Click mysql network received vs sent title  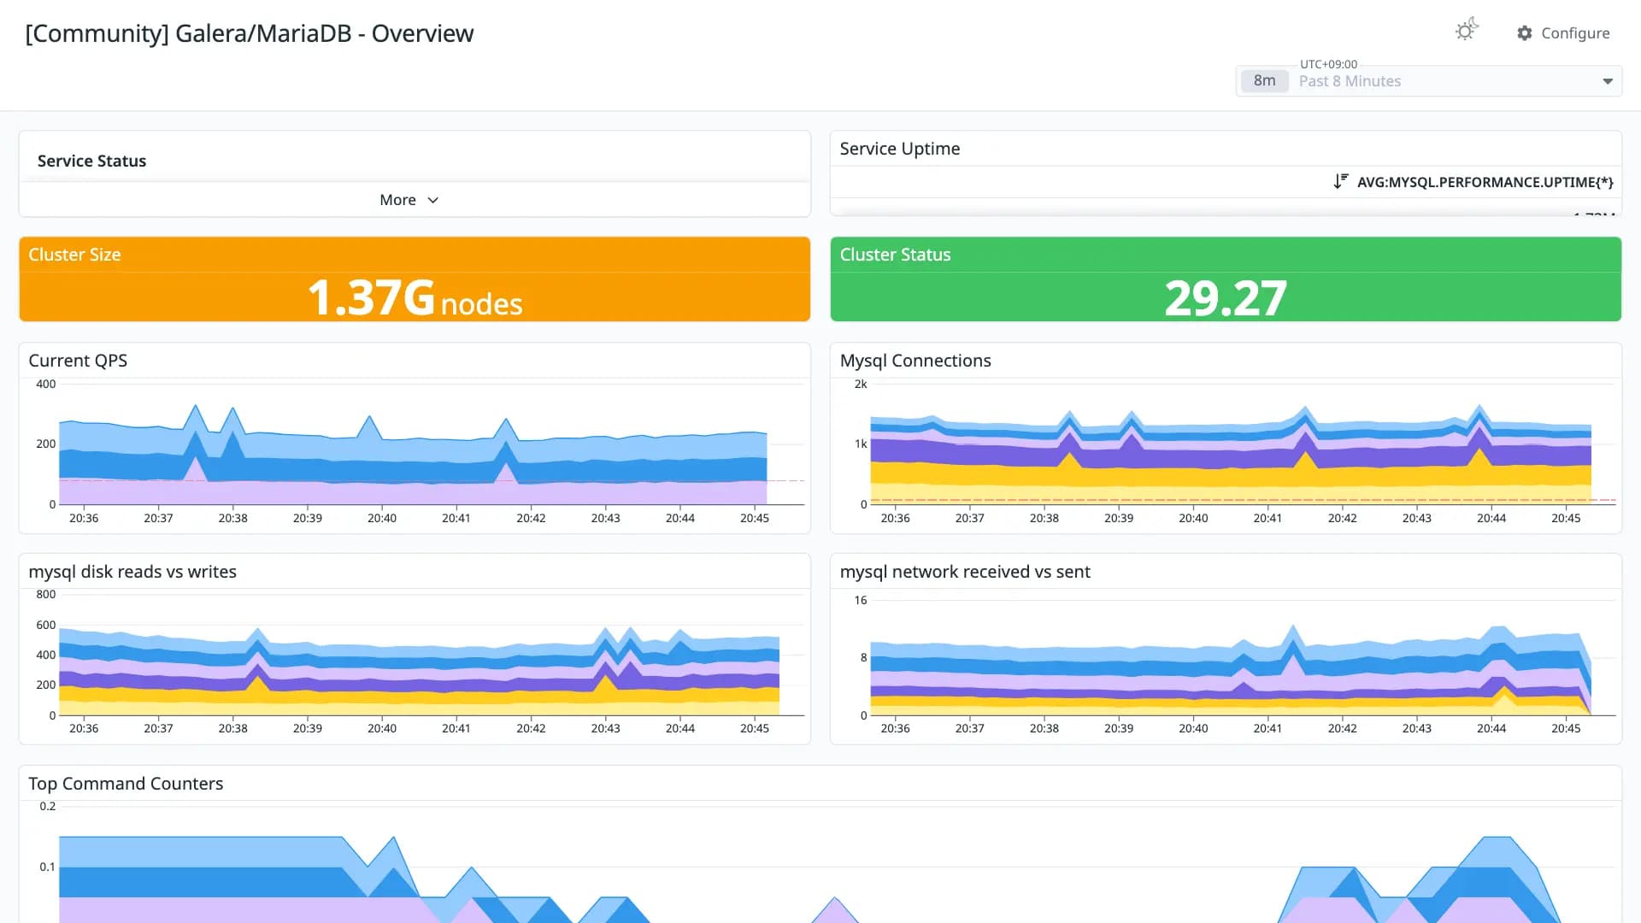[x=965, y=572]
